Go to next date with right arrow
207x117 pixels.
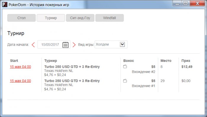pos(74,45)
